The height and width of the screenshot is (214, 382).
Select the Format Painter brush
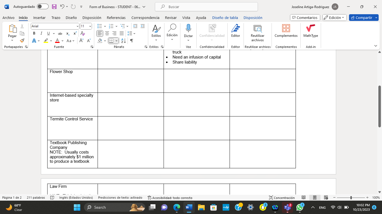point(22,40)
